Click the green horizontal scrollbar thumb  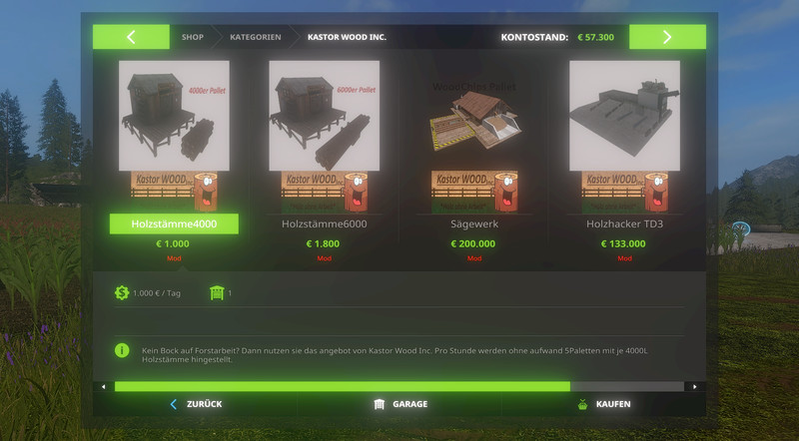coord(343,386)
